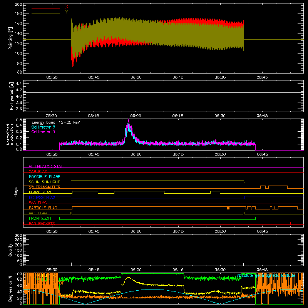This screenshot has width=308, height=308.
Task: Click the olive Y legend label
Action: [x=67, y=12]
